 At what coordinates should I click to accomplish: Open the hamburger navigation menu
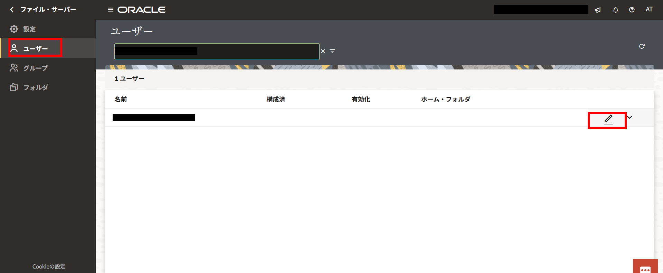coord(111,10)
